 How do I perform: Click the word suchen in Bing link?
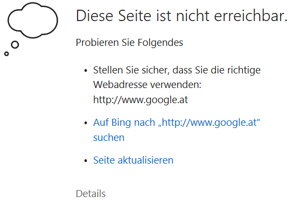(109, 138)
